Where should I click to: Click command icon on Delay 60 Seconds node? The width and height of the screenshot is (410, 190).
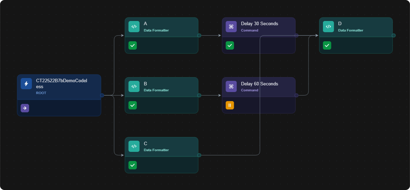coord(231,86)
